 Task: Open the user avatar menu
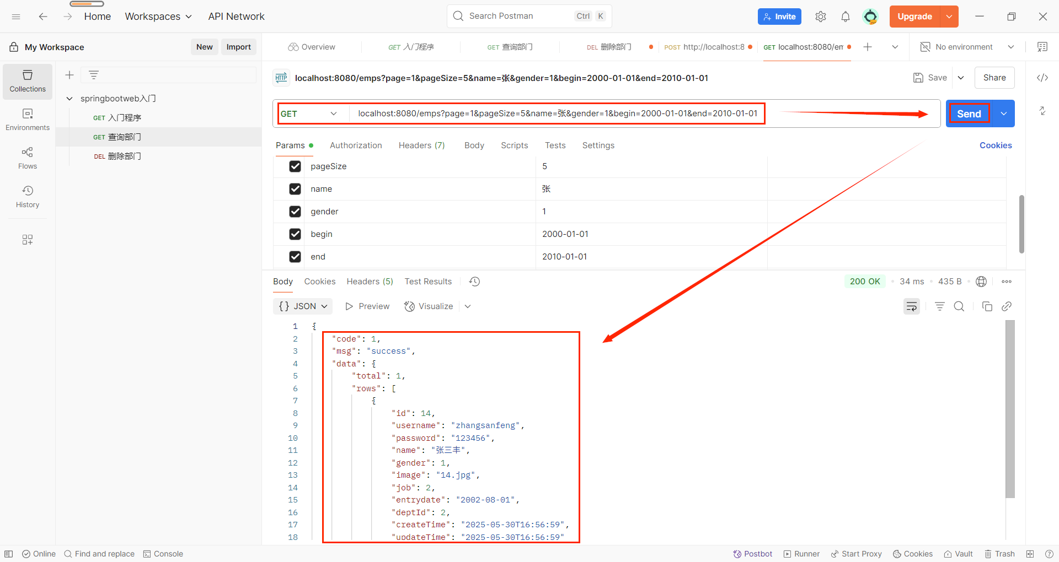tap(870, 17)
